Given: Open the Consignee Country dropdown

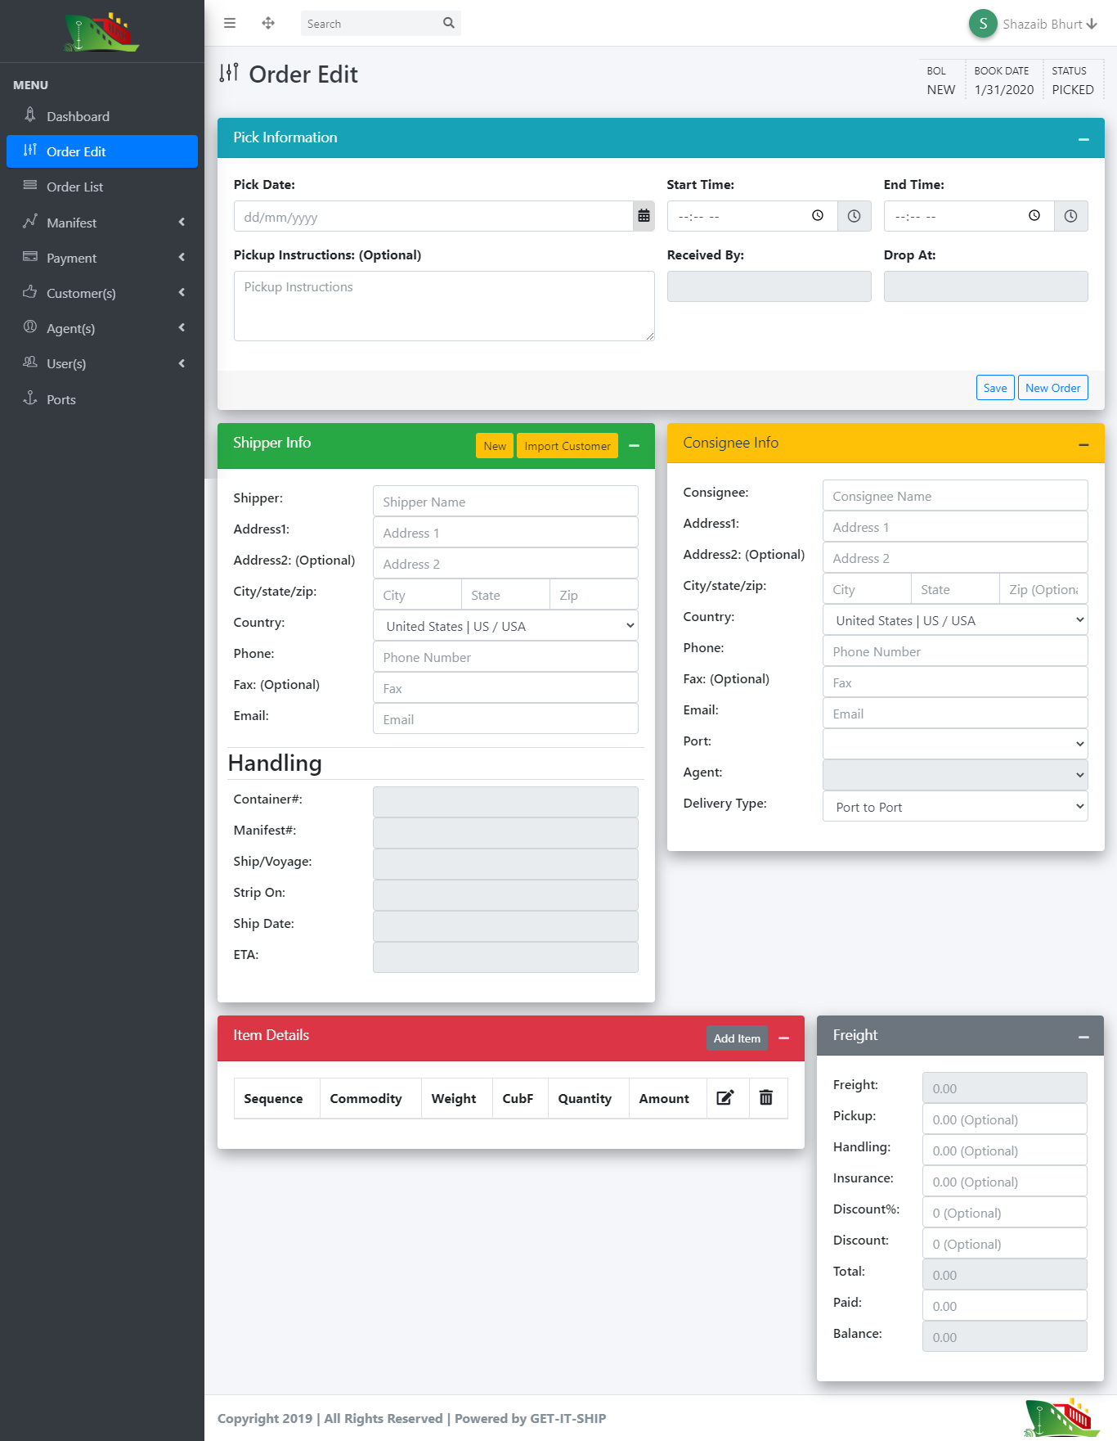Looking at the screenshot, I should coord(955,620).
